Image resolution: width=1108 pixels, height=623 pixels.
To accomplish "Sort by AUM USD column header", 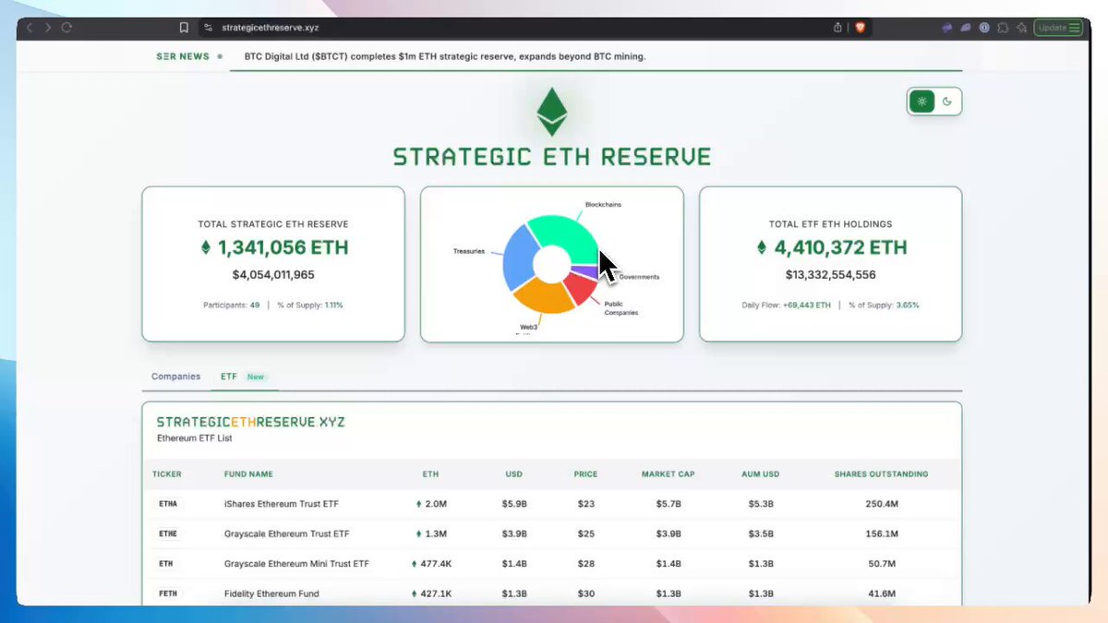I will pyautogui.click(x=763, y=474).
